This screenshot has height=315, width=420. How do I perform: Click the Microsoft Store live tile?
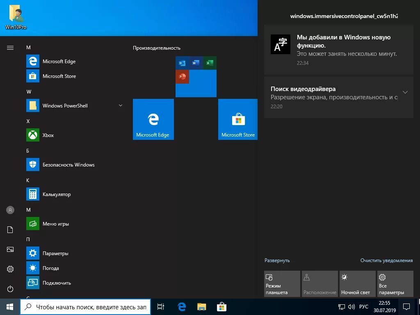click(x=238, y=119)
